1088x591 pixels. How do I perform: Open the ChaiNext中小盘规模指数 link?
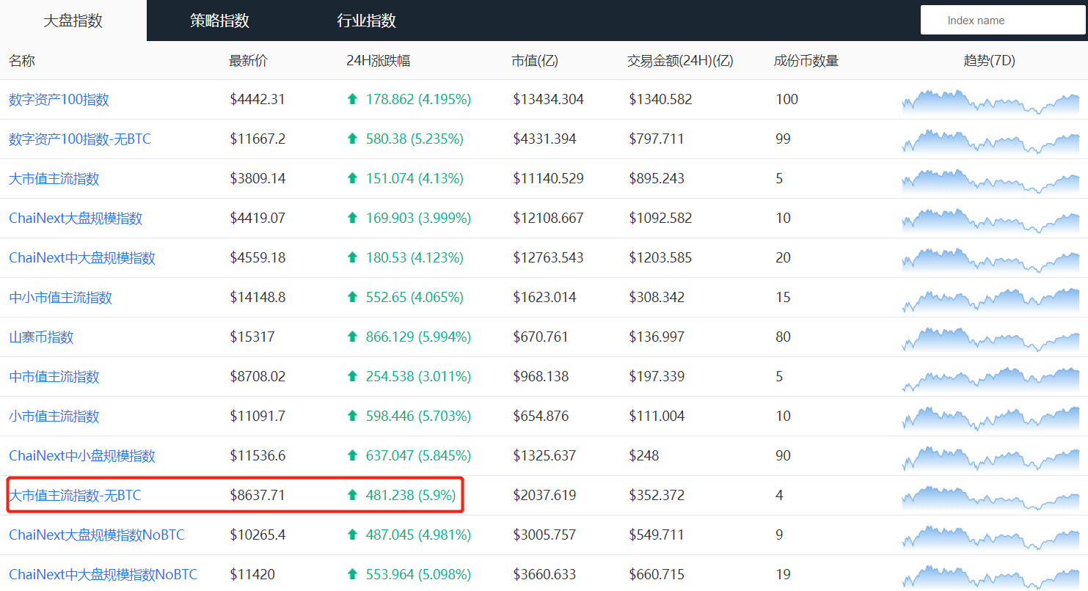[82, 456]
